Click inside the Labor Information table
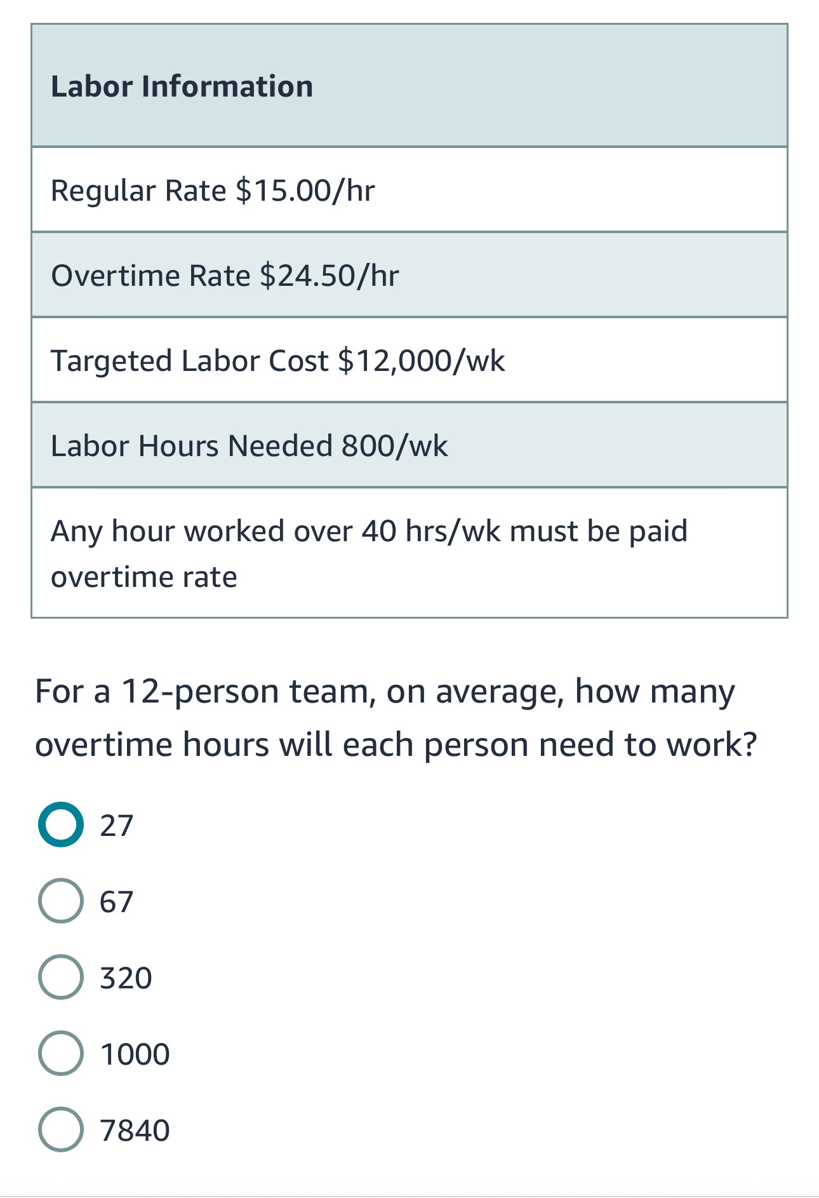Viewport: 819px width, 1198px height. 409,318
